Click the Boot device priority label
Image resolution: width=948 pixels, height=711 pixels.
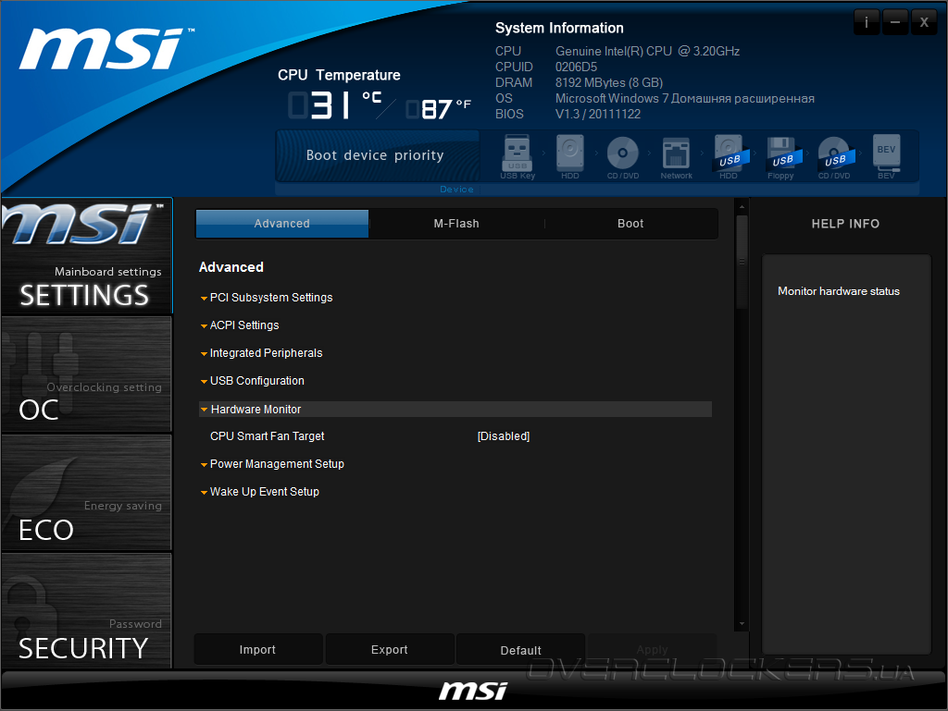pos(375,155)
